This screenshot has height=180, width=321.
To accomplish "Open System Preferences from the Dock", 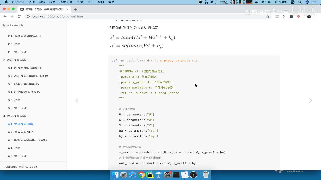I will click(x=167, y=175).
